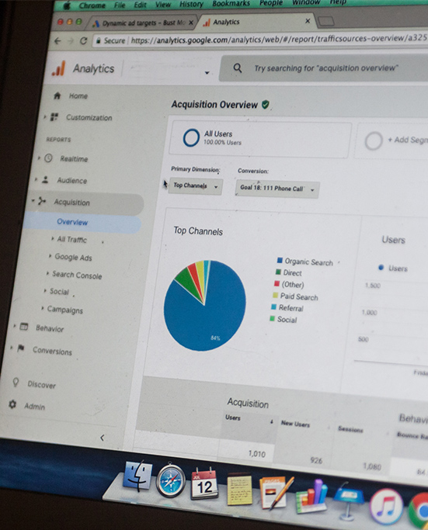This screenshot has width=428, height=530.
Task: Switch to Dynamic ad targets tab
Action: [143, 23]
